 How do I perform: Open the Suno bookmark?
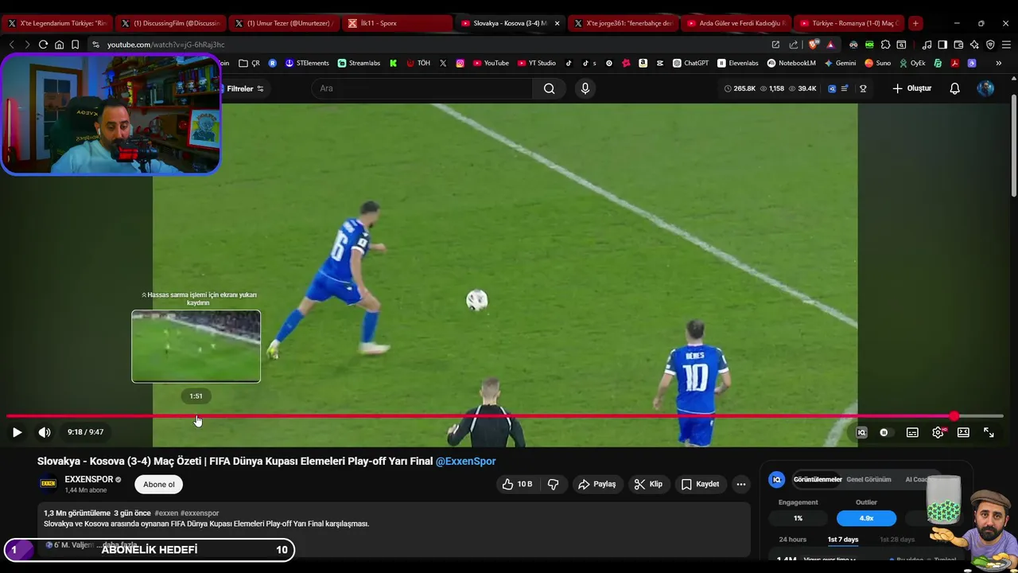[878, 63]
